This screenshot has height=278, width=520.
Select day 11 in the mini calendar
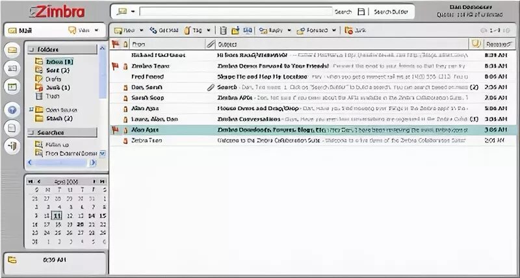coord(57,216)
